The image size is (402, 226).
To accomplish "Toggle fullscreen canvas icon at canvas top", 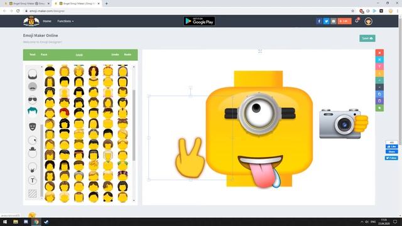I will 260,51.
